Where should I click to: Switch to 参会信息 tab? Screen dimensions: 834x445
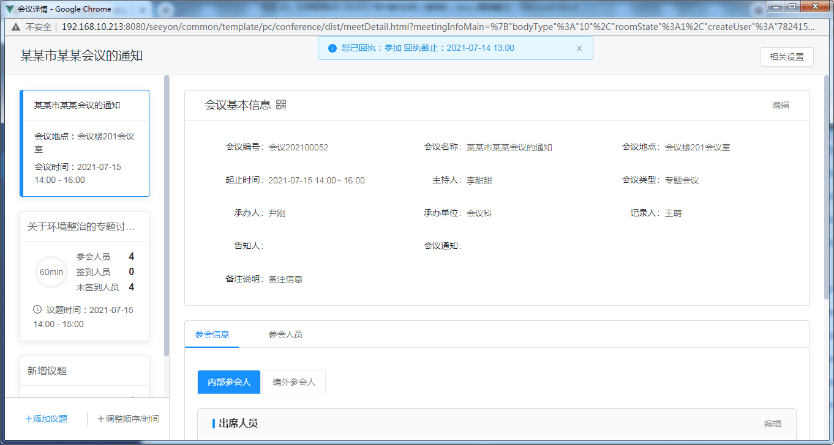tap(212, 334)
